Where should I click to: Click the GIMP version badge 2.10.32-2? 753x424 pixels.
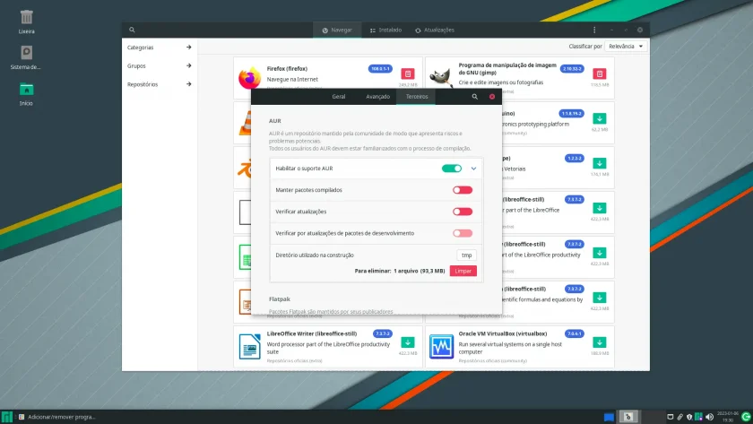point(572,69)
